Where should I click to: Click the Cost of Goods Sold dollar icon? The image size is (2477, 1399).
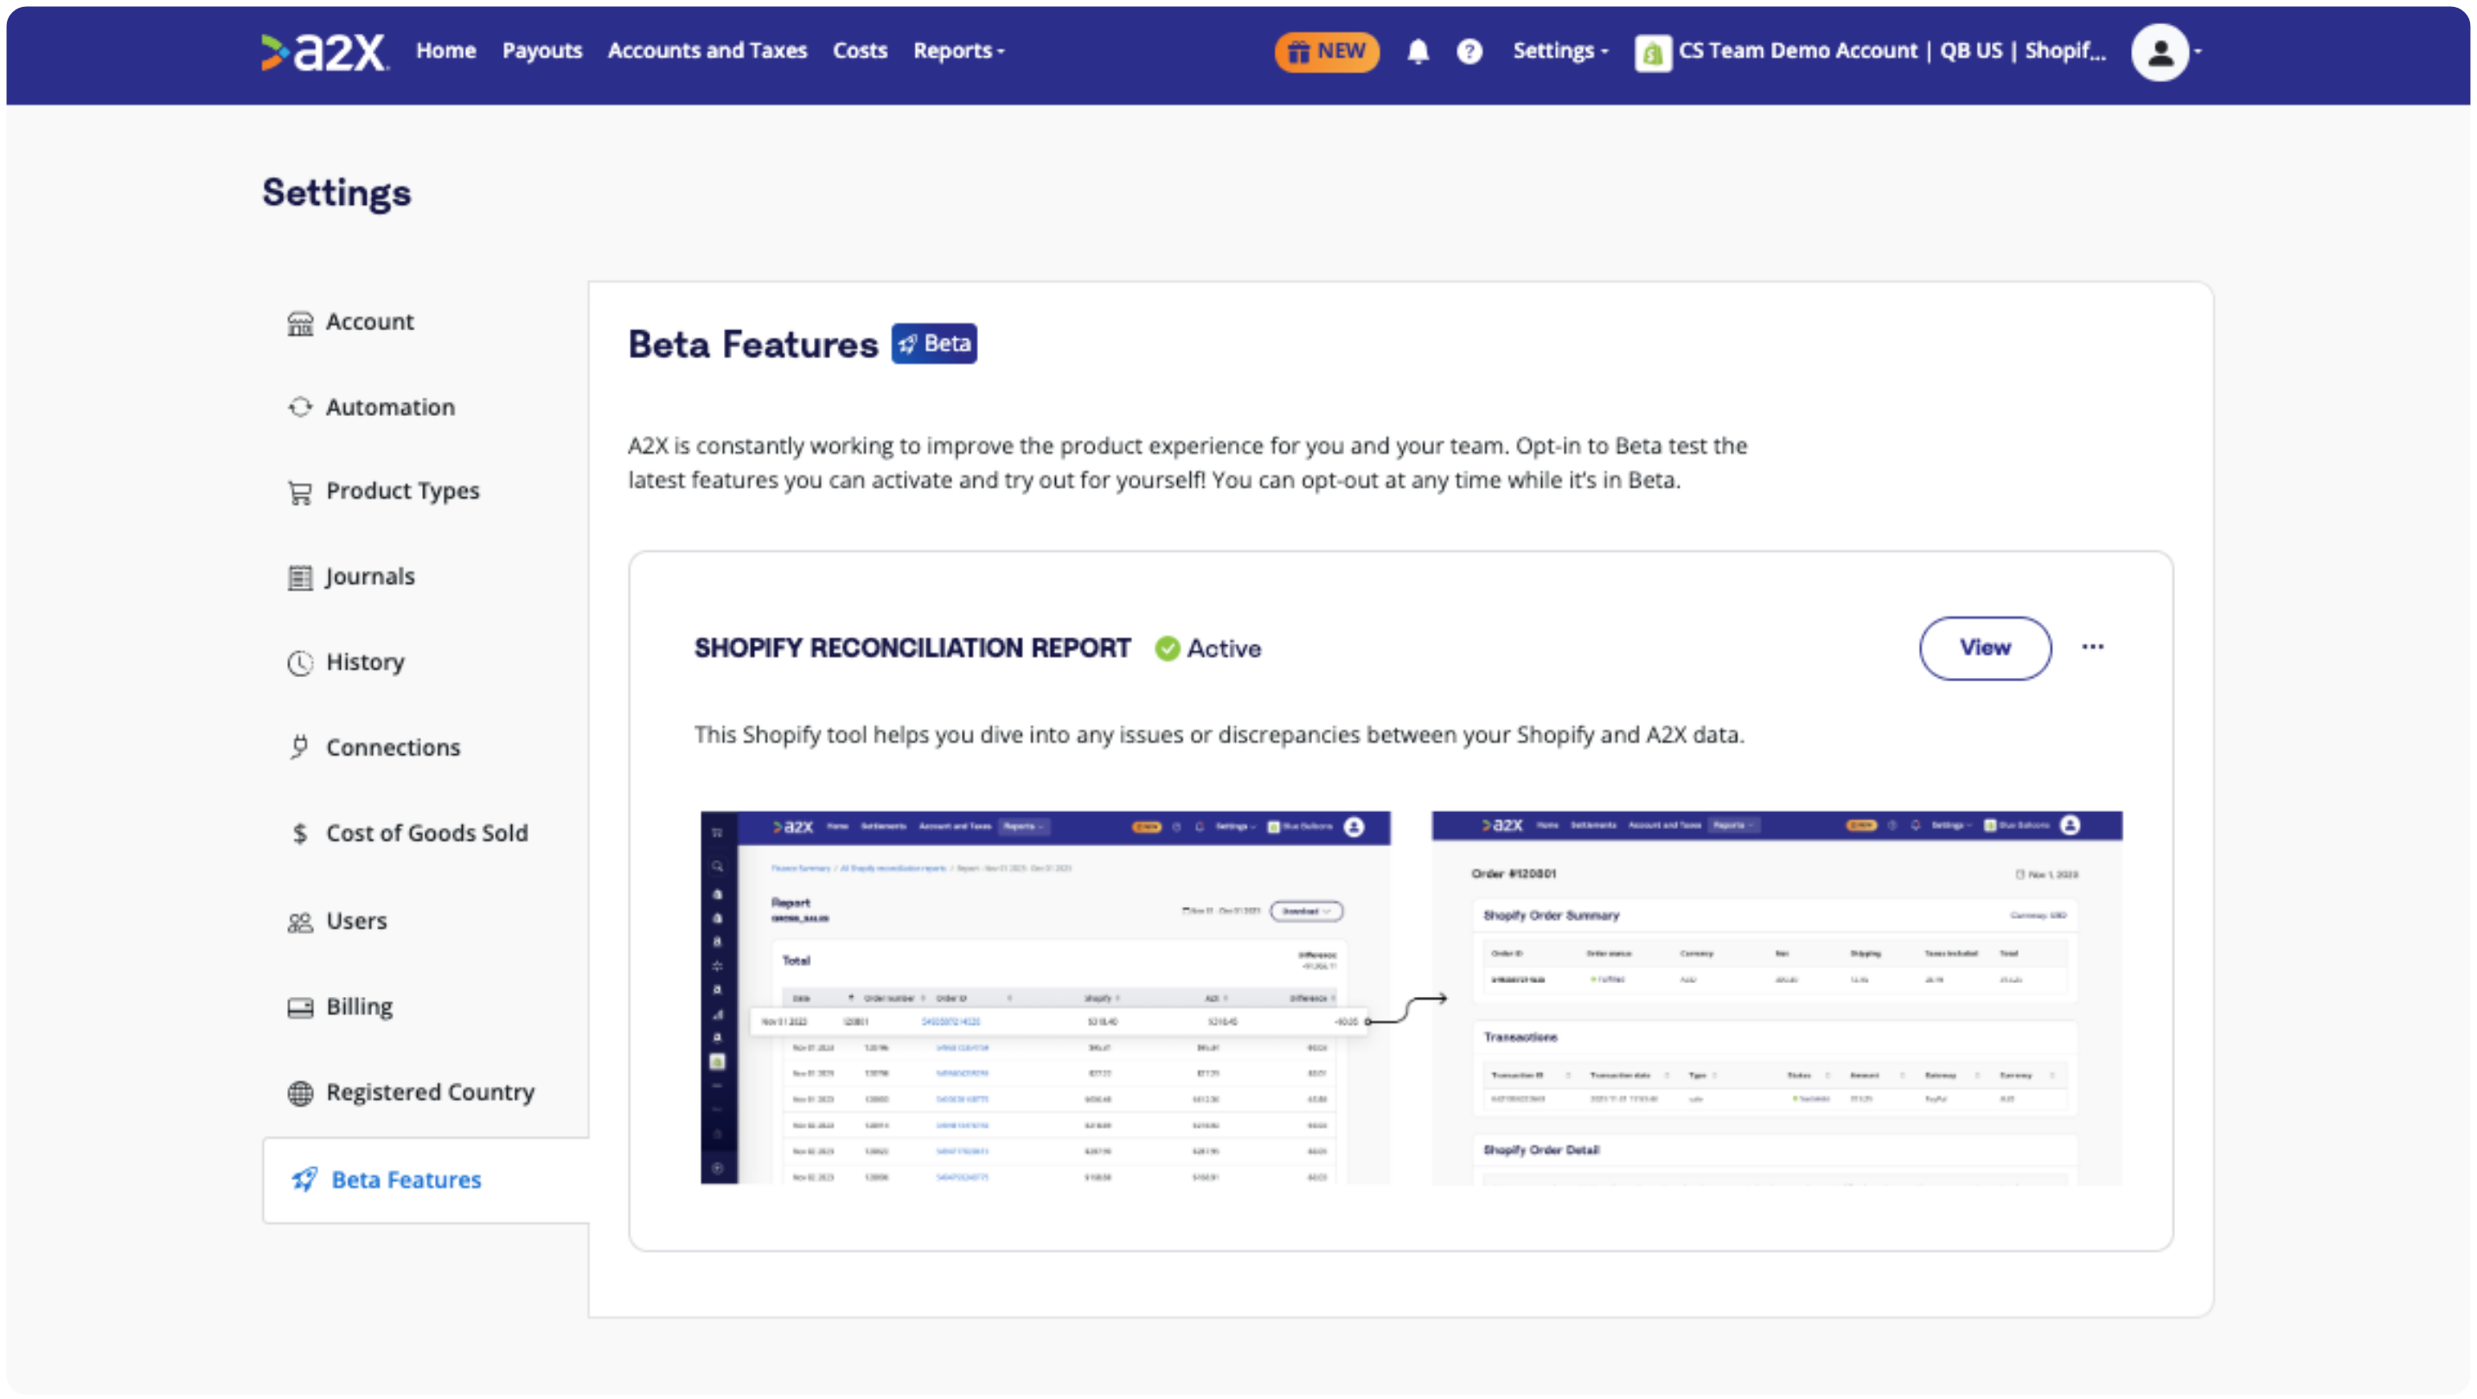[x=300, y=833]
